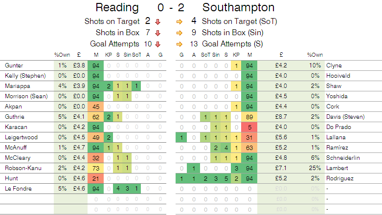This screenshot has height=215, width=382.
Task: Click Hunt's red minutes cell showing 21
Action: point(96,178)
